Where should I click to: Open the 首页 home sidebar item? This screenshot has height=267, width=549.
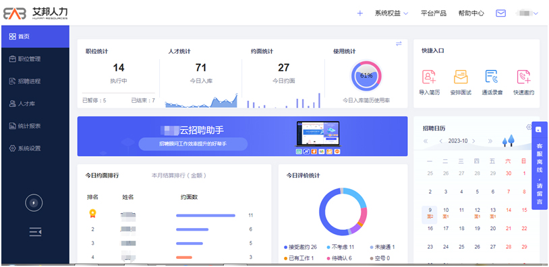click(35, 36)
